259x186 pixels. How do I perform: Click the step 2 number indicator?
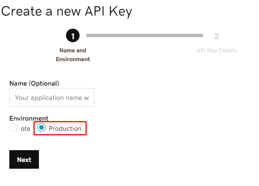pos(217,36)
